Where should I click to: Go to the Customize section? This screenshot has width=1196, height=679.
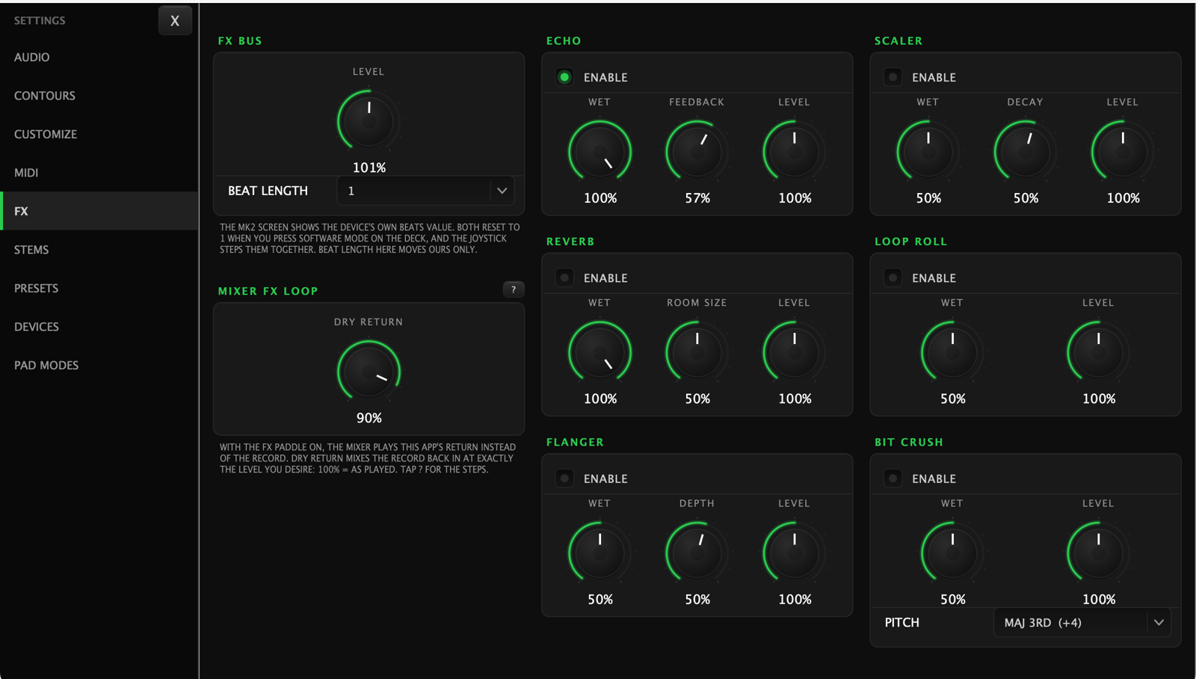tap(99, 134)
